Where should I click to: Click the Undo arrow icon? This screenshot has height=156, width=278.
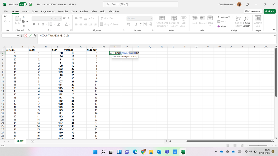pyautogui.click(x=6, y=17)
